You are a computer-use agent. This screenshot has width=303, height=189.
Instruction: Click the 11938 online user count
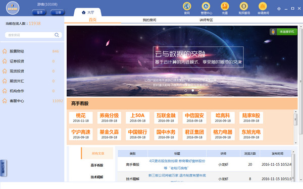click(x=34, y=24)
